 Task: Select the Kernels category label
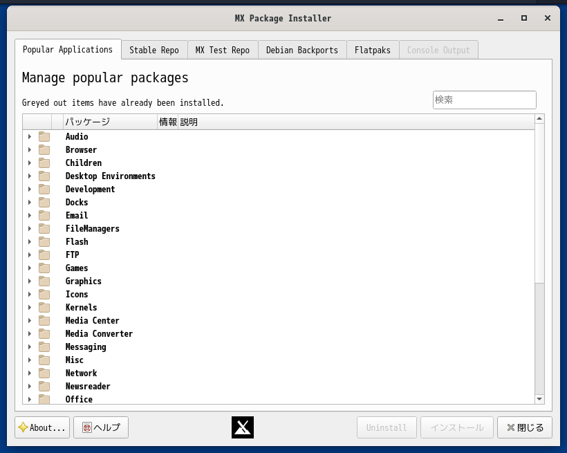coord(82,308)
